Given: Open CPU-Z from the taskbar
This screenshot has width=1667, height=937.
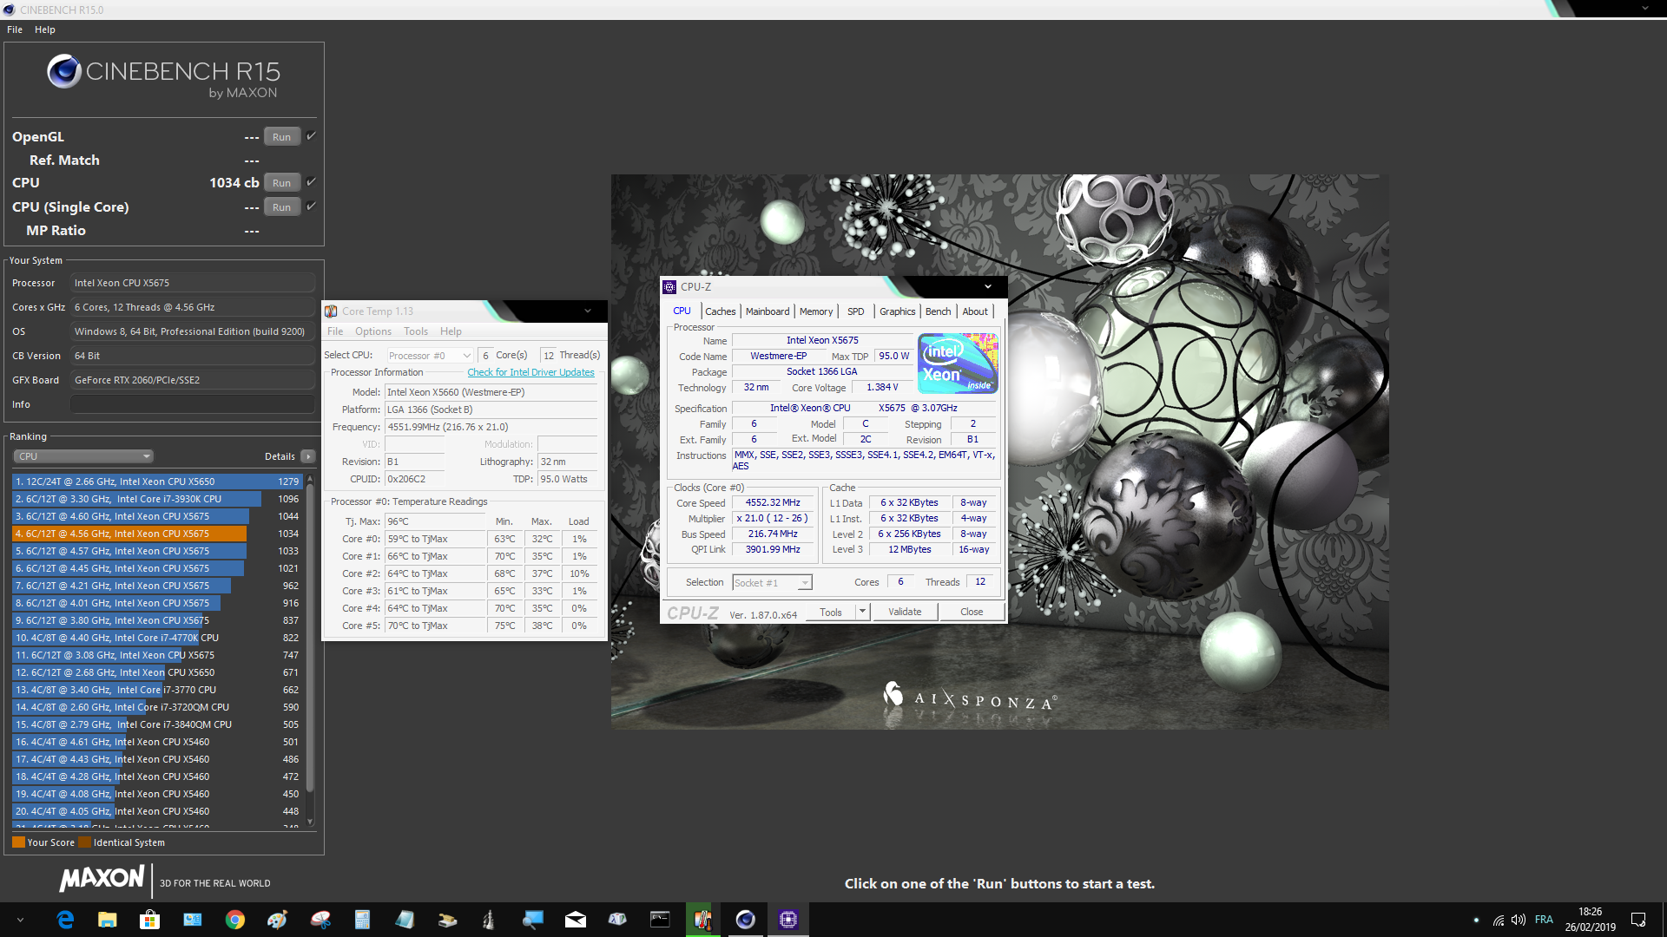Looking at the screenshot, I should point(787,919).
